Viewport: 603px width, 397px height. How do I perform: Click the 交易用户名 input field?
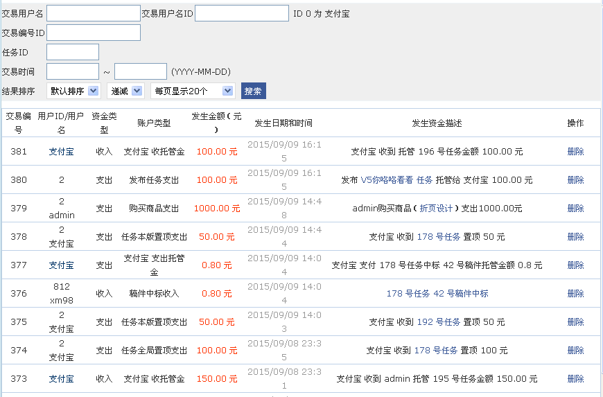(x=94, y=13)
